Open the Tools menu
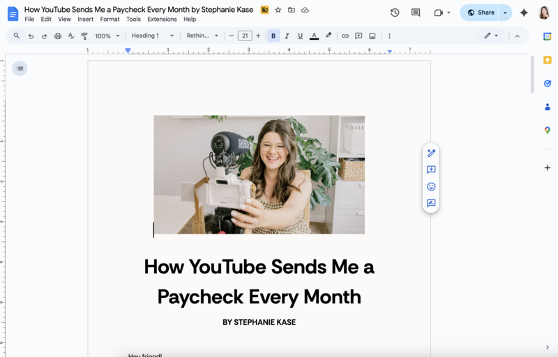The width and height of the screenshot is (558, 357). (x=133, y=20)
